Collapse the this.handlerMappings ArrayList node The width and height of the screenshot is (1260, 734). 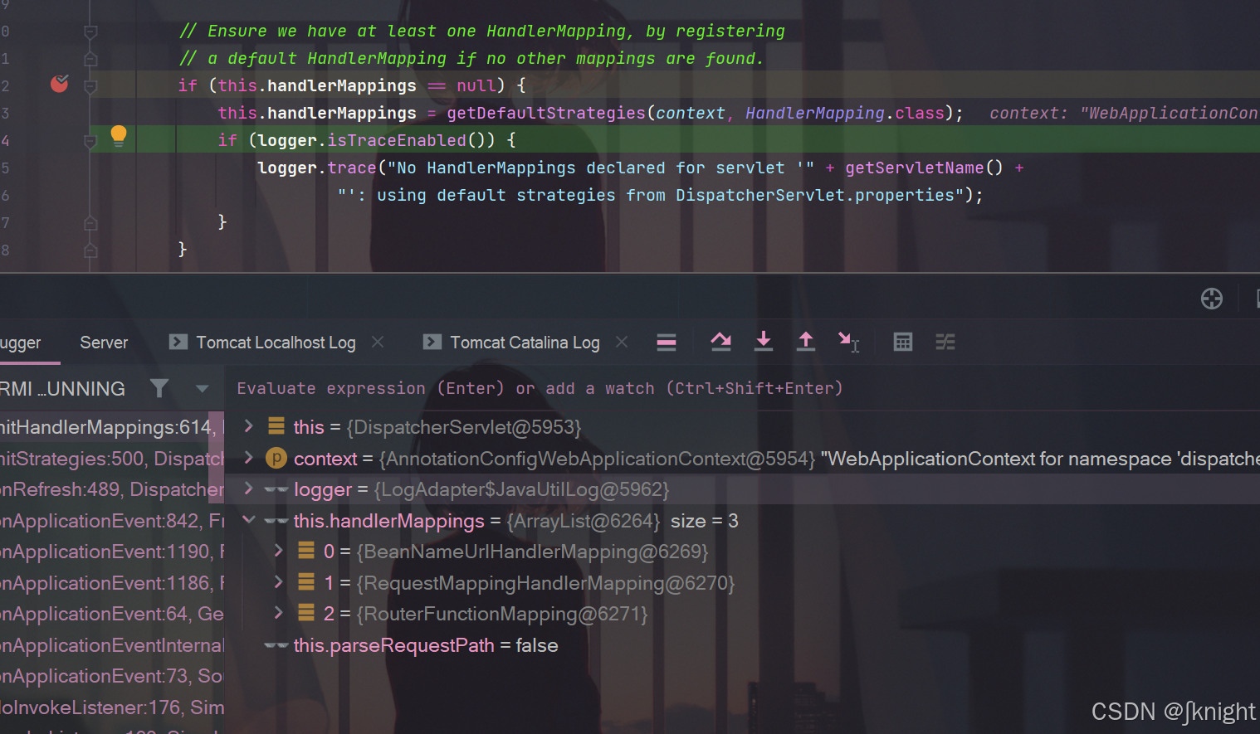tap(247, 519)
